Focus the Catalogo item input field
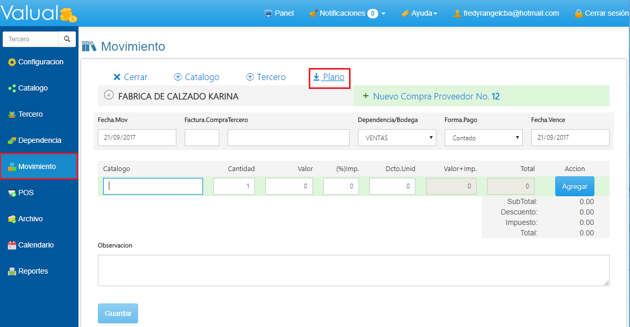The image size is (630, 327). pyautogui.click(x=153, y=186)
